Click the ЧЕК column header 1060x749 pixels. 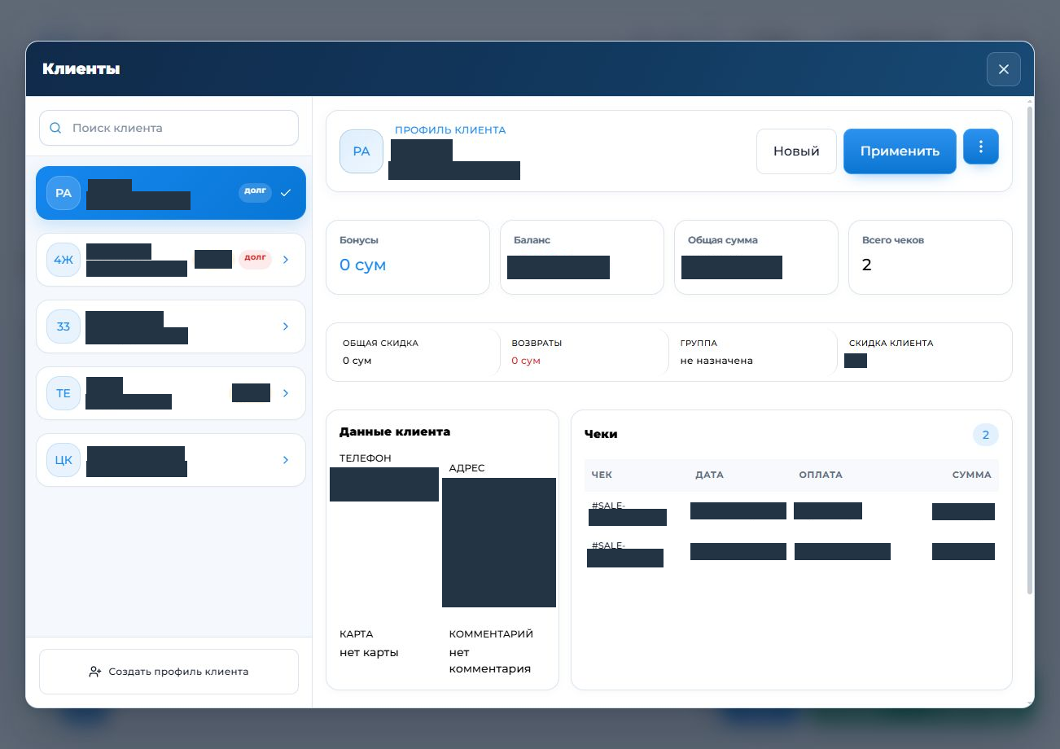pos(602,475)
